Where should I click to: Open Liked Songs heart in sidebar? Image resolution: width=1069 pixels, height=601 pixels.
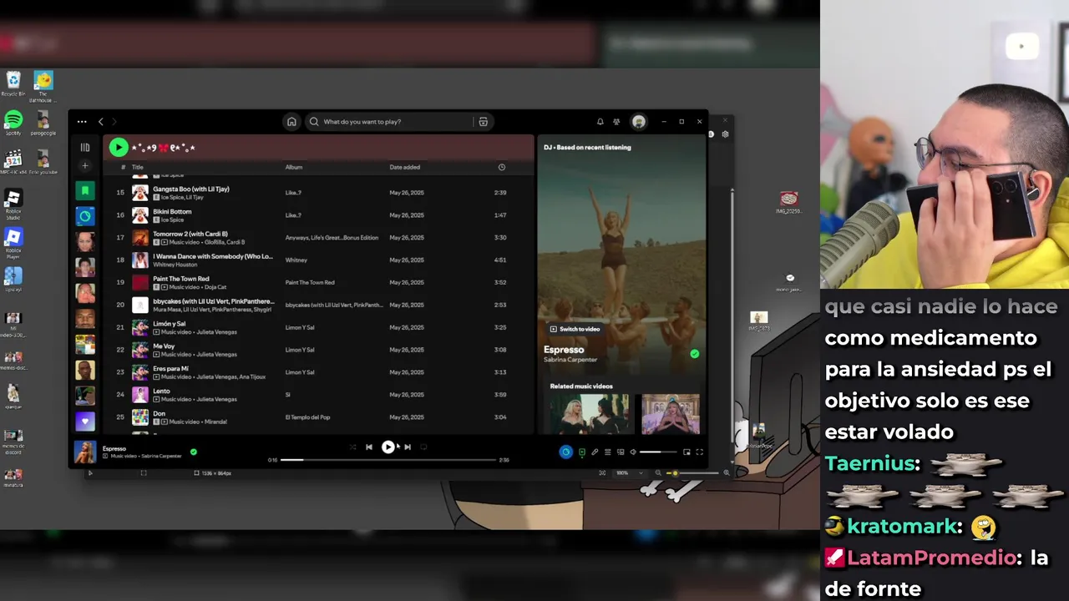(84, 422)
